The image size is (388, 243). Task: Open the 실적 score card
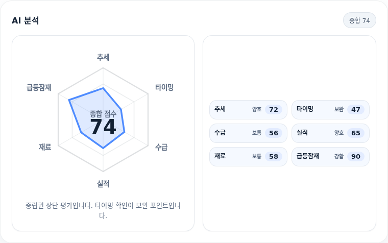[330, 133]
